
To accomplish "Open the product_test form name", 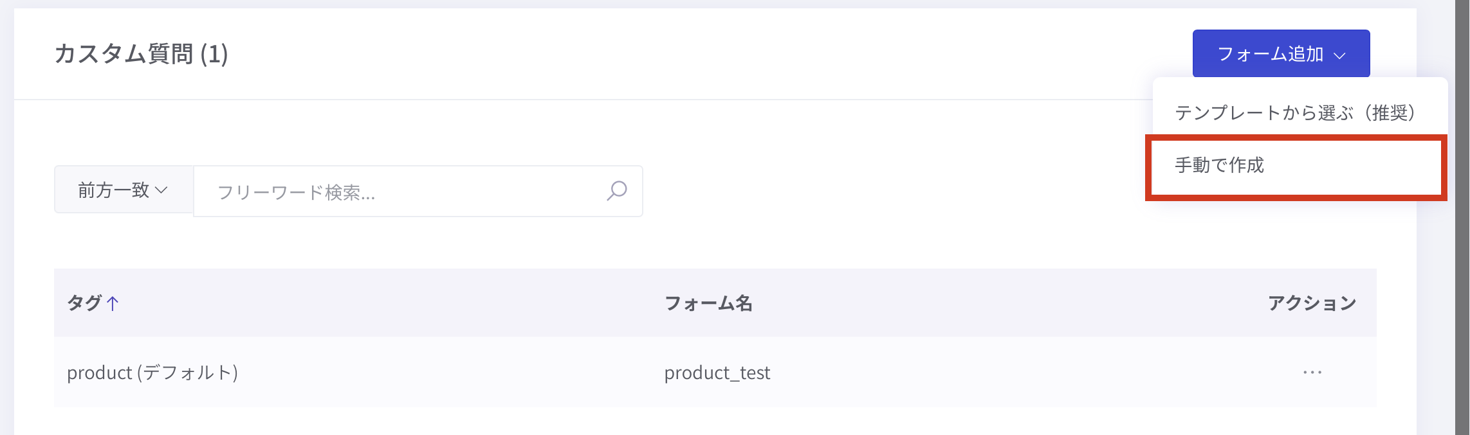I will pyautogui.click(x=717, y=373).
